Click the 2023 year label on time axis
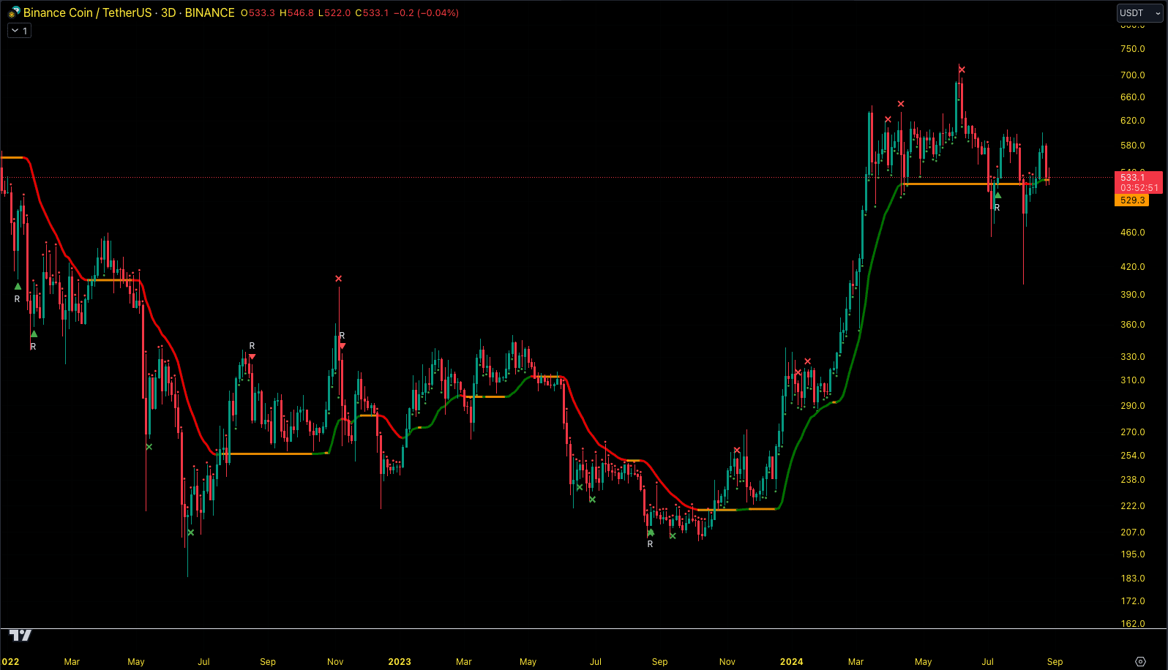Screen dimensions: 1168x670 tap(400, 662)
